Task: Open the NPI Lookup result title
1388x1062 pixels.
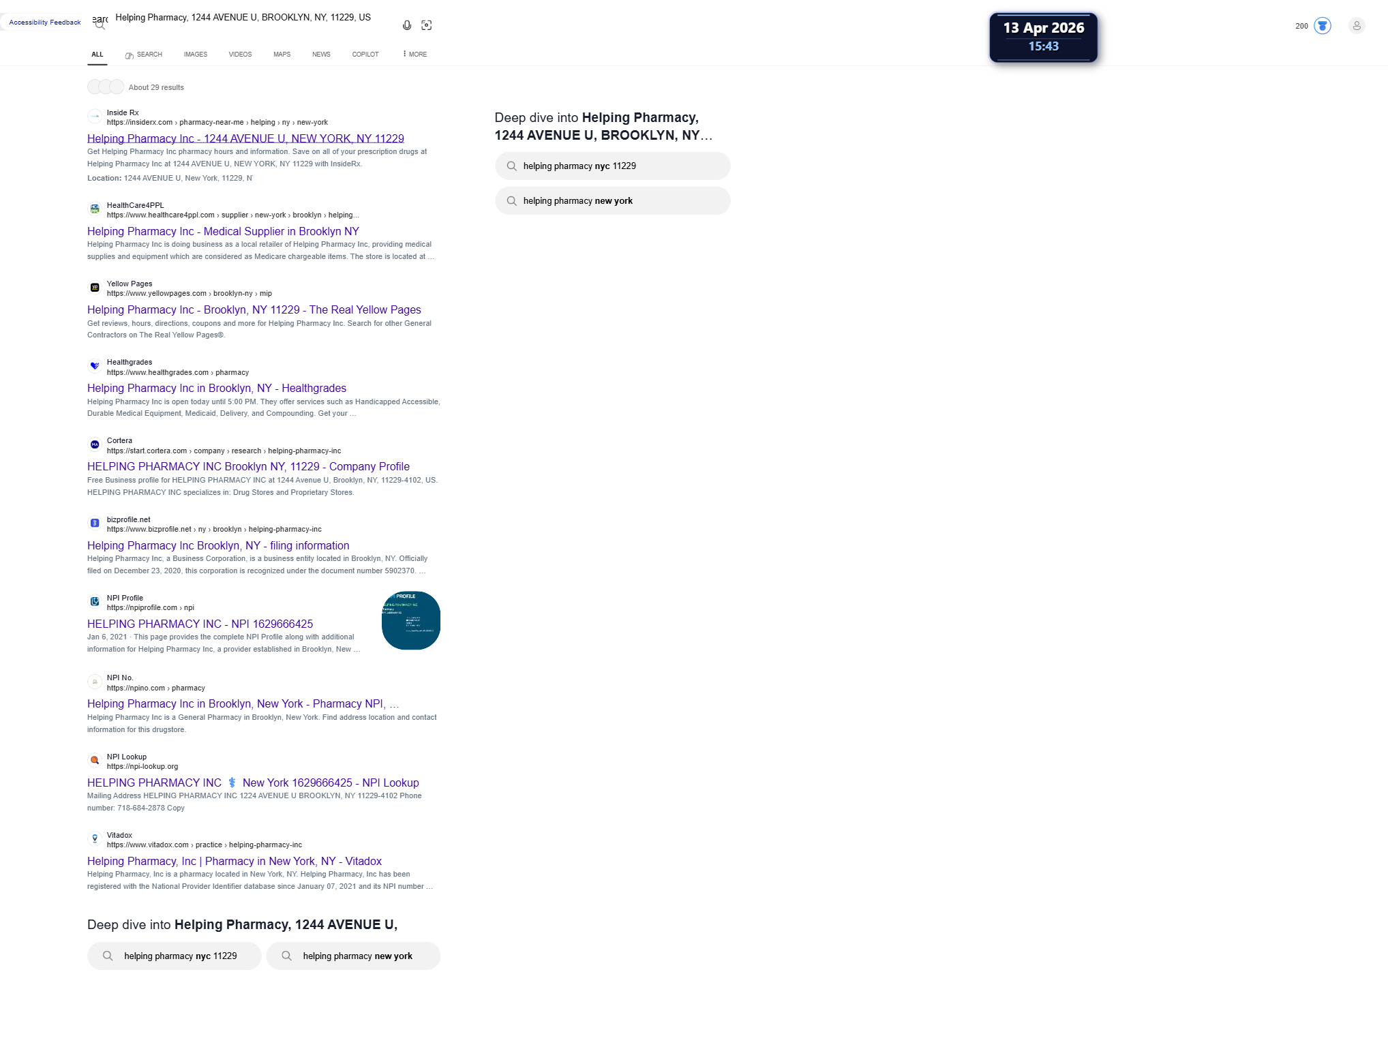Action: 253,783
